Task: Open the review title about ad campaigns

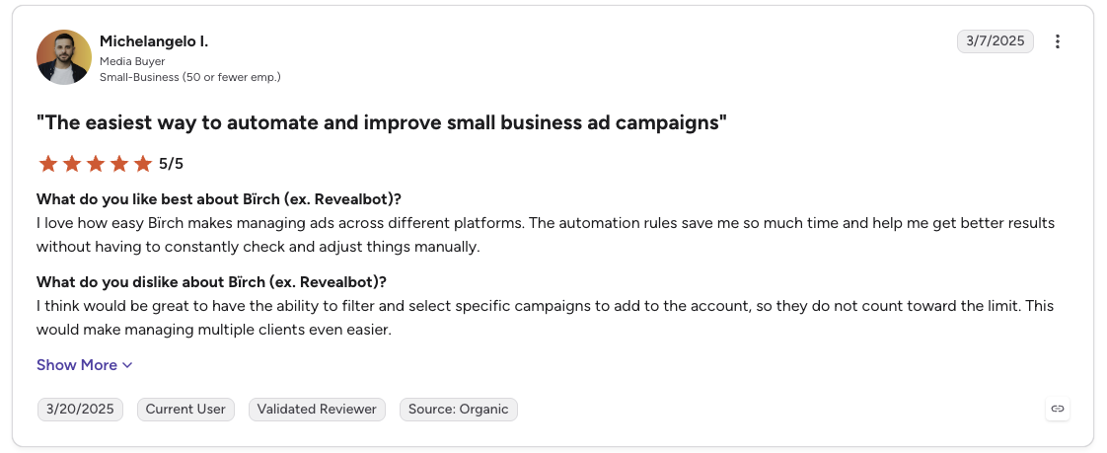Action: point(381,123)
